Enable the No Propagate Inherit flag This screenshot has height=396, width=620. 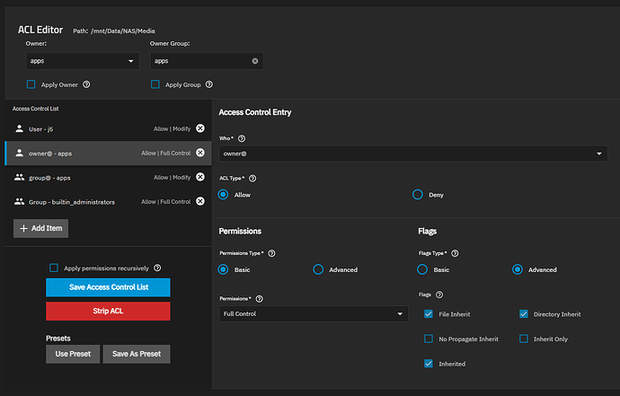[x=429, y=339]
